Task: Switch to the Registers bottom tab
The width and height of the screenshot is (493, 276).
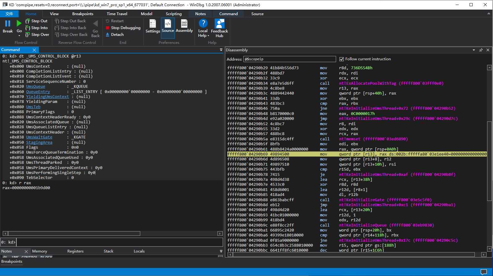Action: click(75, 251)
